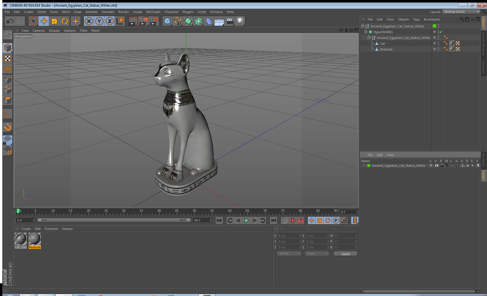Select the Live Selection tool
The image size is (487, 296).
33,21
